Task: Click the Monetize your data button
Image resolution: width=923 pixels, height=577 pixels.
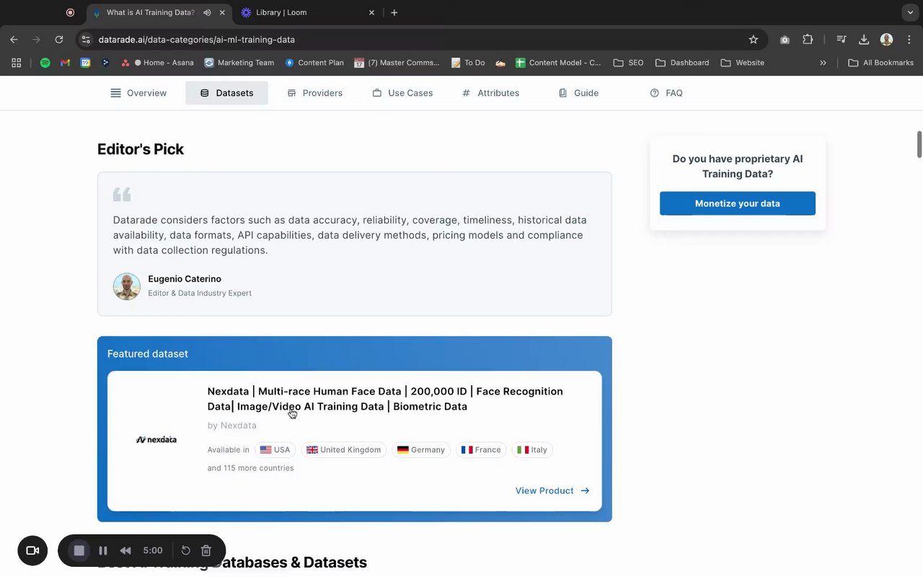Action: [x=738, y=203]
